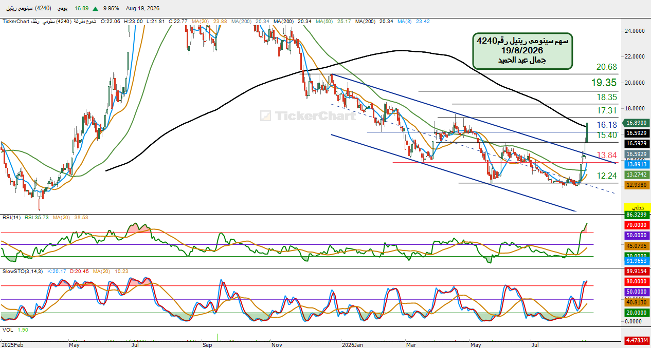Click the TickerChart title label
Screen dimensions: 651x348
coord(16,22)
